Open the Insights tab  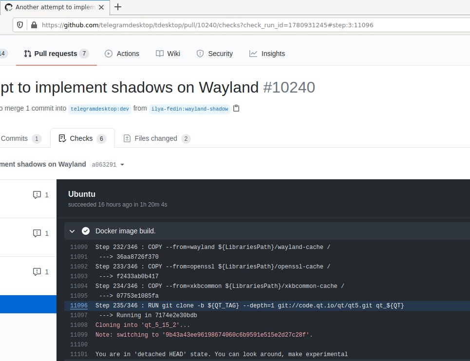(x=267, y=54)
